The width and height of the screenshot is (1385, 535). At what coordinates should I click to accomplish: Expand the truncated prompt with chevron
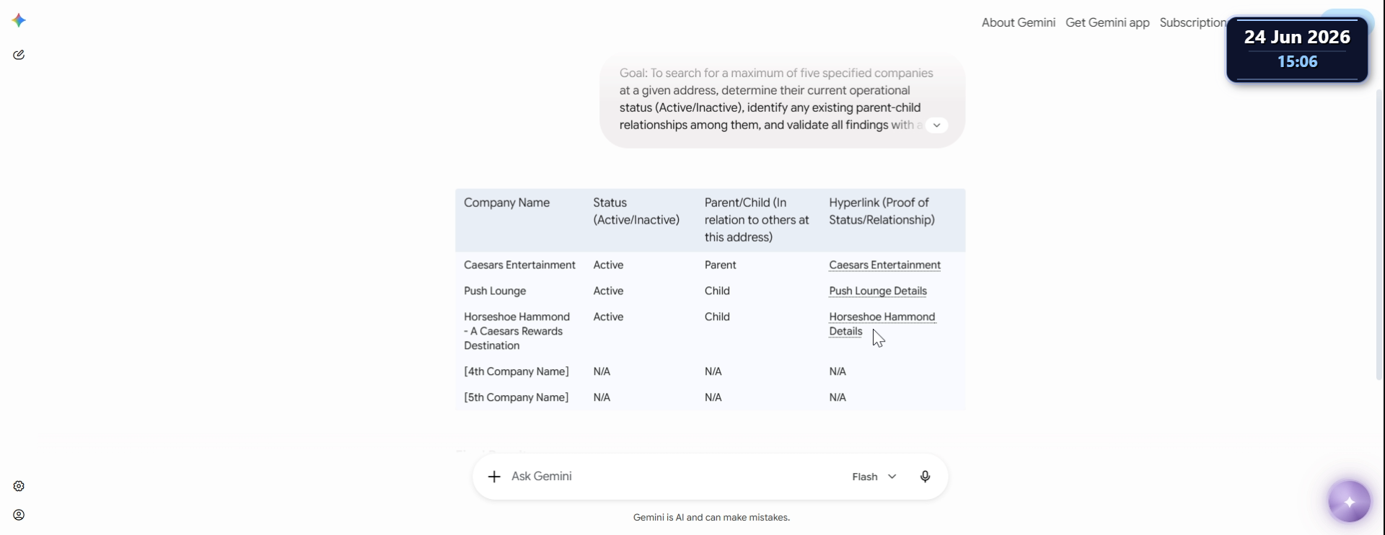936,125
